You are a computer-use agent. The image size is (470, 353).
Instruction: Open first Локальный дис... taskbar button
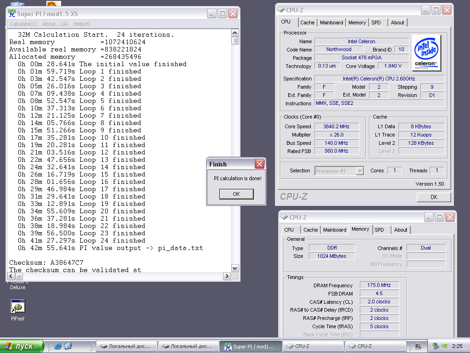(x=128, y=346)
